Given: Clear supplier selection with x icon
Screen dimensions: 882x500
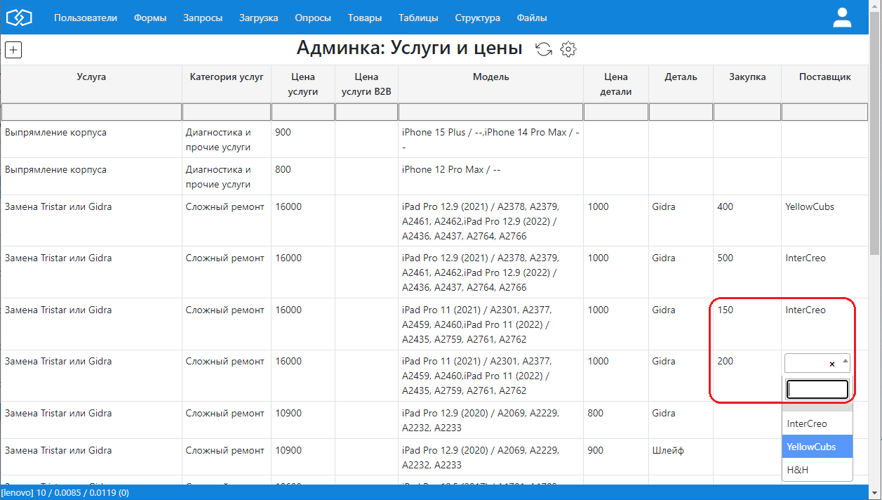Looking at the screenshot, I should point(832,364).
